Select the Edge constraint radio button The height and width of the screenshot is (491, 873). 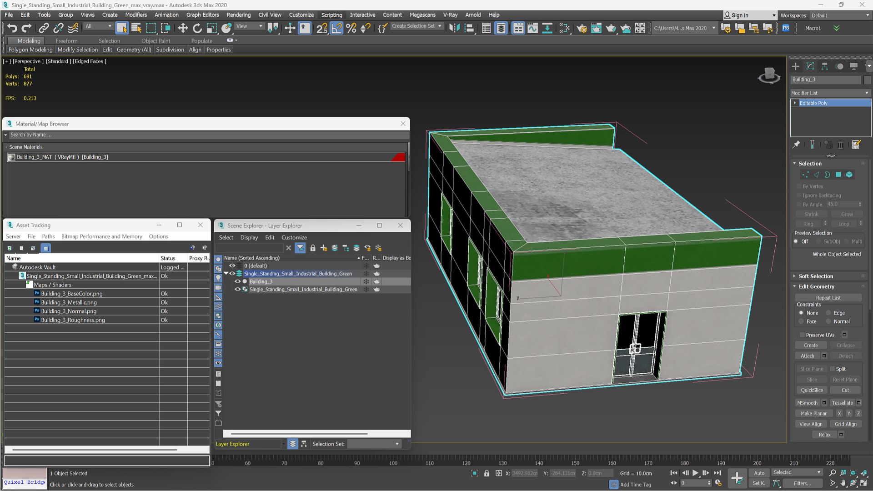(x=828, y=313)
